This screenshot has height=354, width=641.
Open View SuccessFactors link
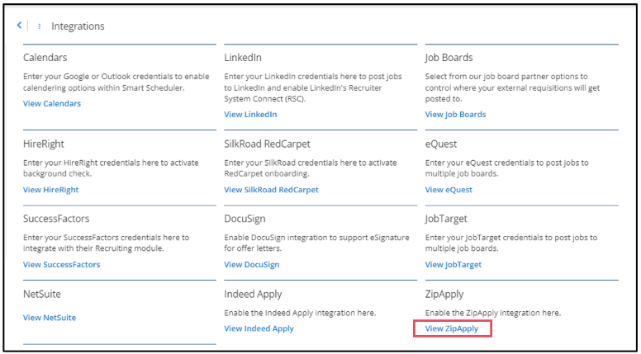61,265
